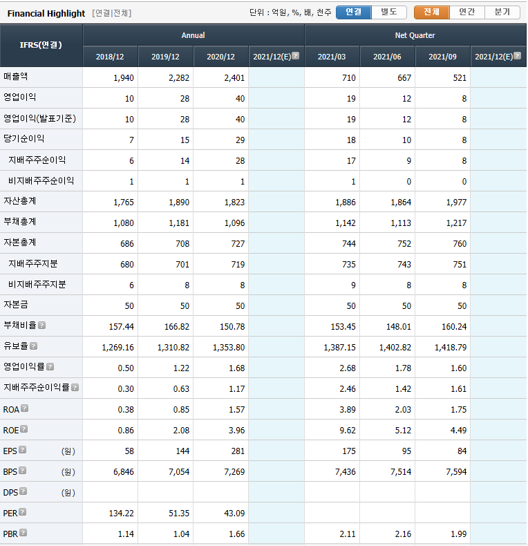Click 2018/12 유보율 value 1,269.16
This screenshot has width=528, height=546.
pyautogui.click(x=117, y=348)
